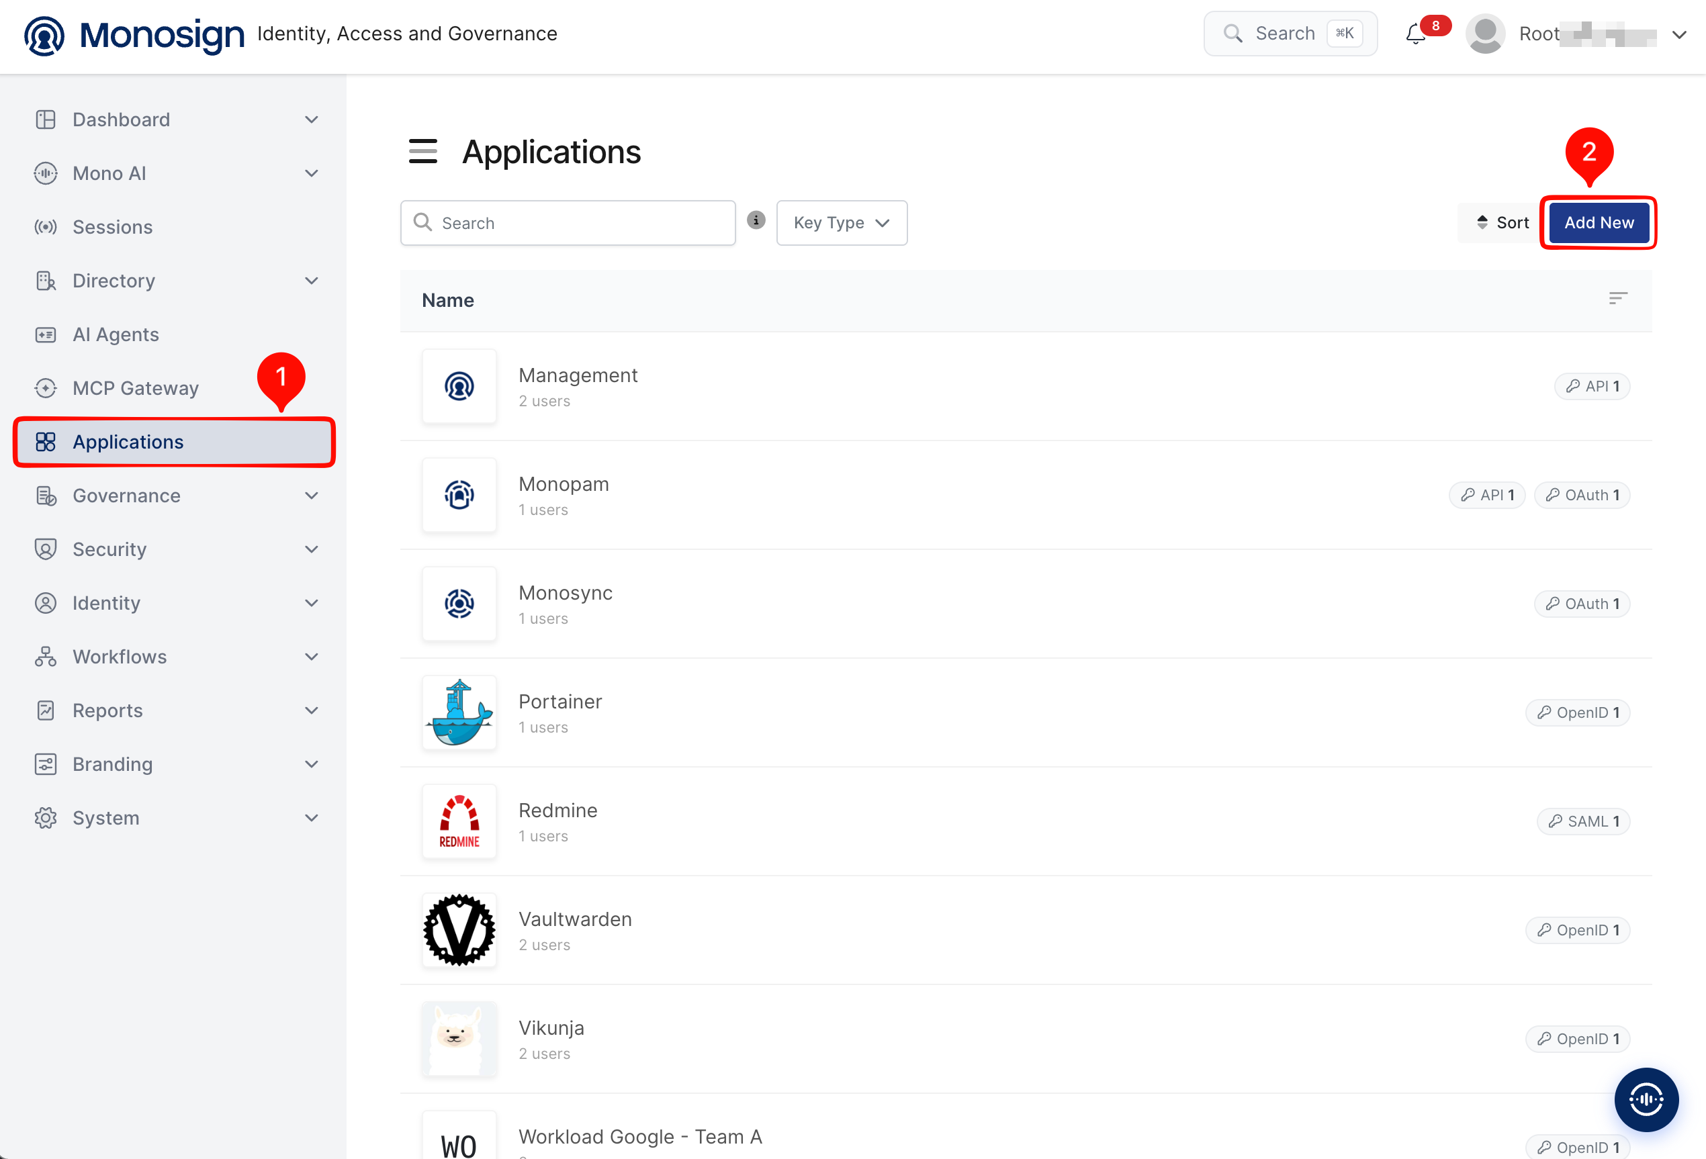Click the Redmine logo icon
The image size is (1706, 1159).
click(x=459, y=821)
